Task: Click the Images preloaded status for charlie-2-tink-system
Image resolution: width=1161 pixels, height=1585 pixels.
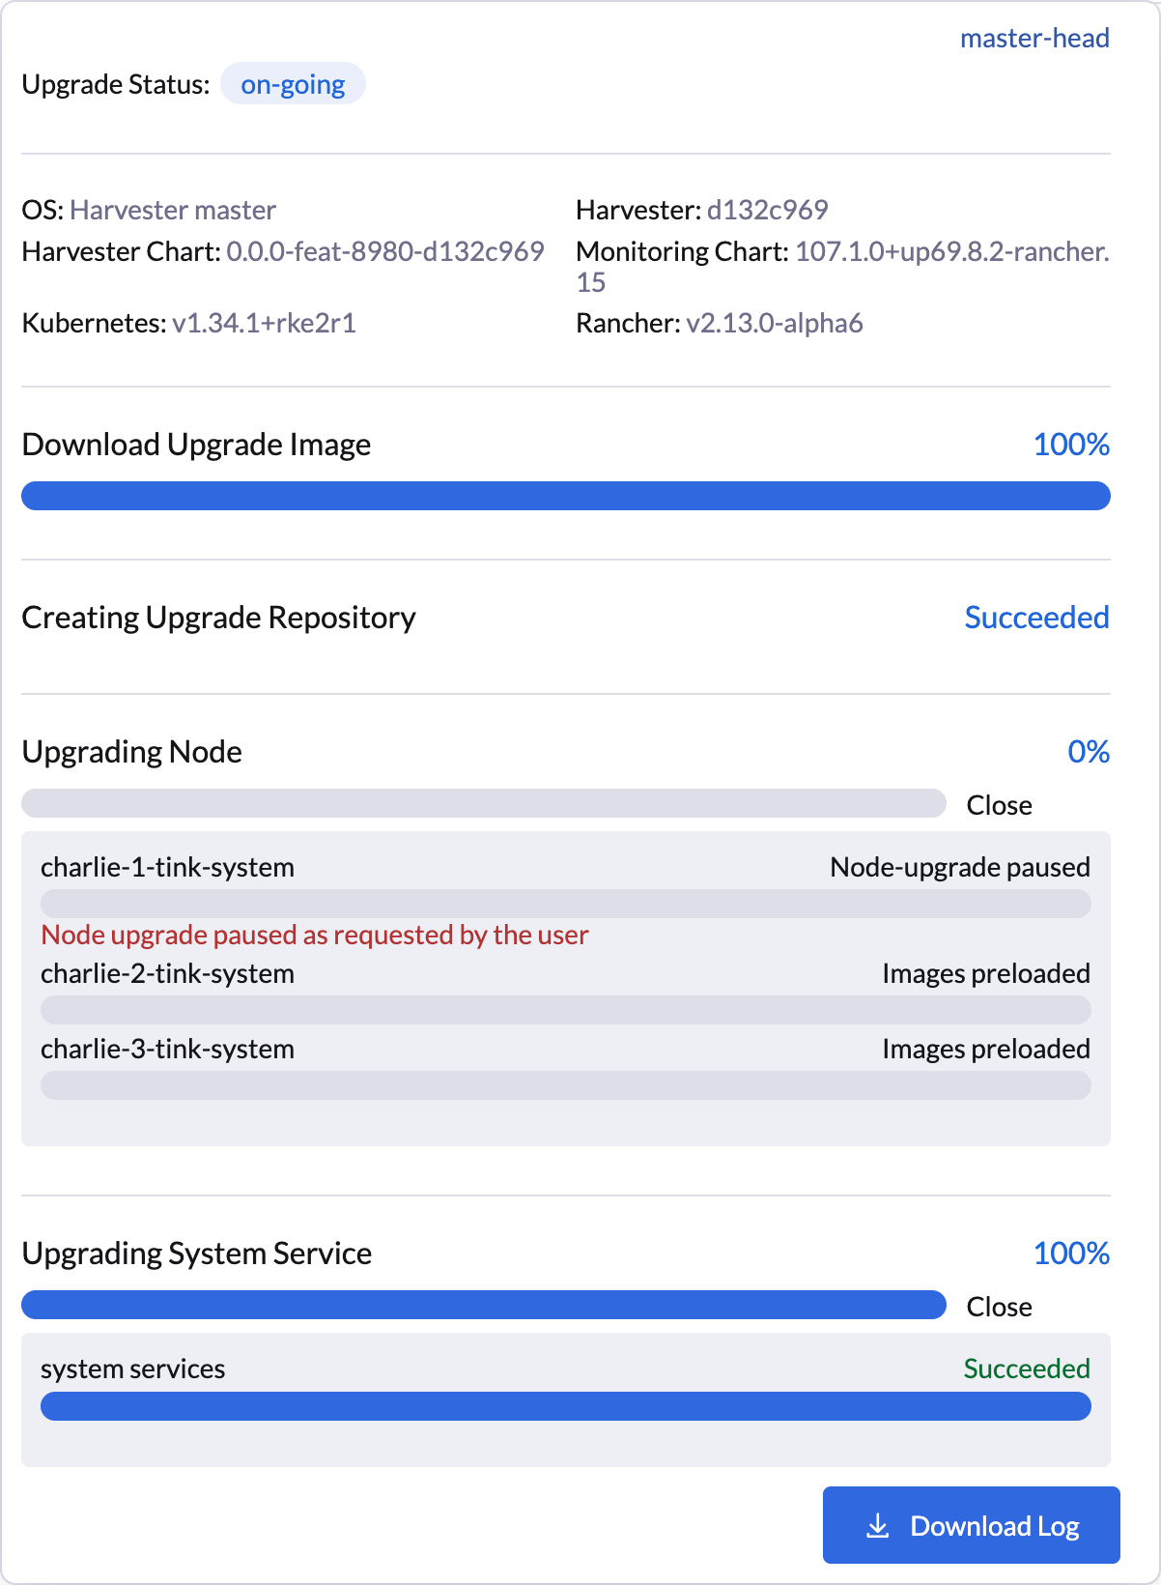Action: 986,973
